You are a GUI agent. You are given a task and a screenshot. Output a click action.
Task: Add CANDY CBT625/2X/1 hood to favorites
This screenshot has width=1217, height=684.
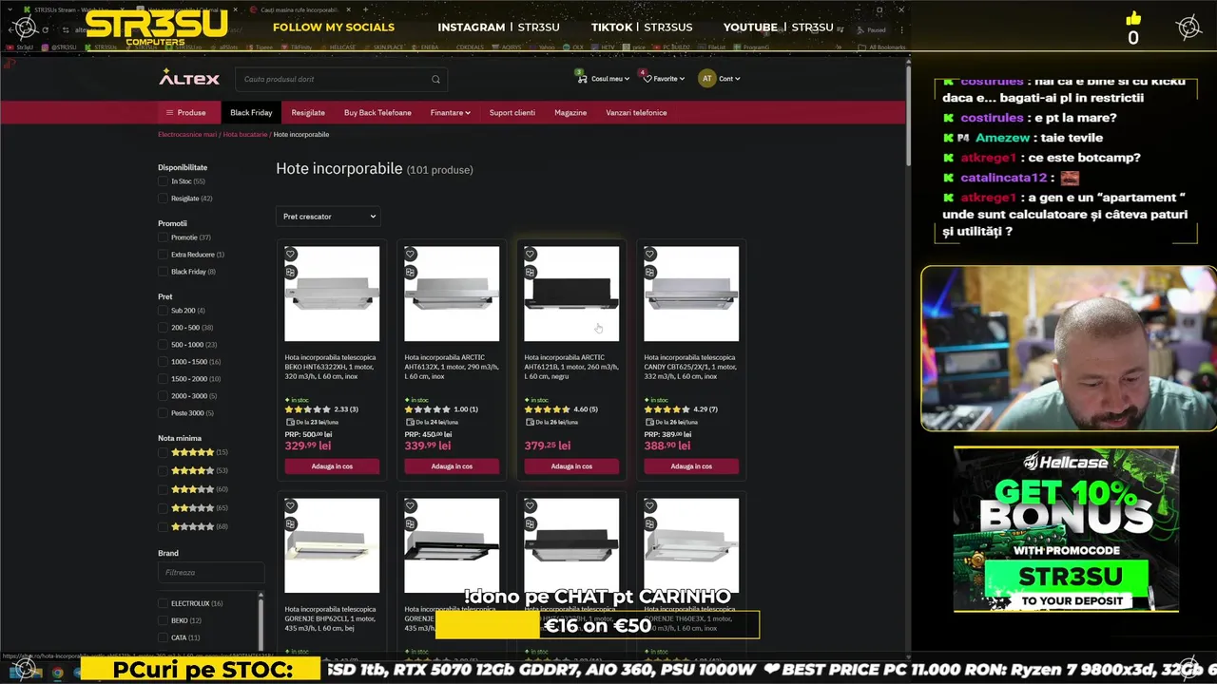(650, 254)
